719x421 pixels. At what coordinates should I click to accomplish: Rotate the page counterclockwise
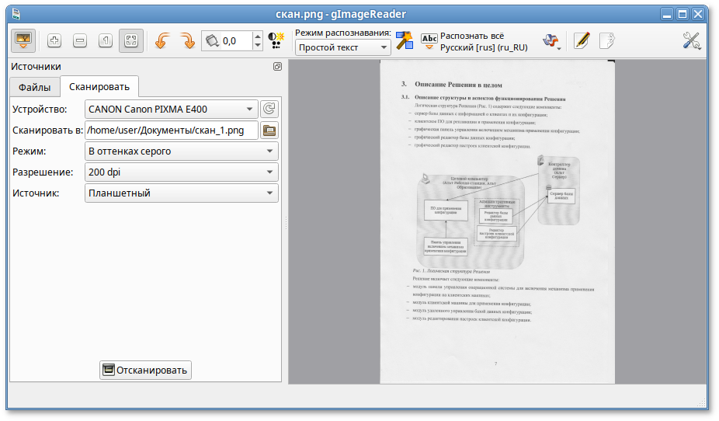click(x=162, y=40)
